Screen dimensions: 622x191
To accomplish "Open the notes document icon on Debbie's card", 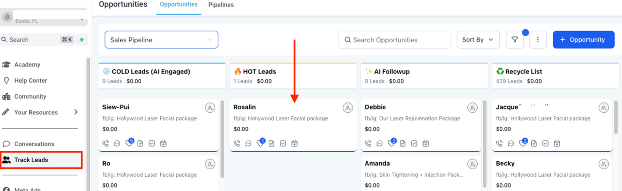I will coord(403,143).
